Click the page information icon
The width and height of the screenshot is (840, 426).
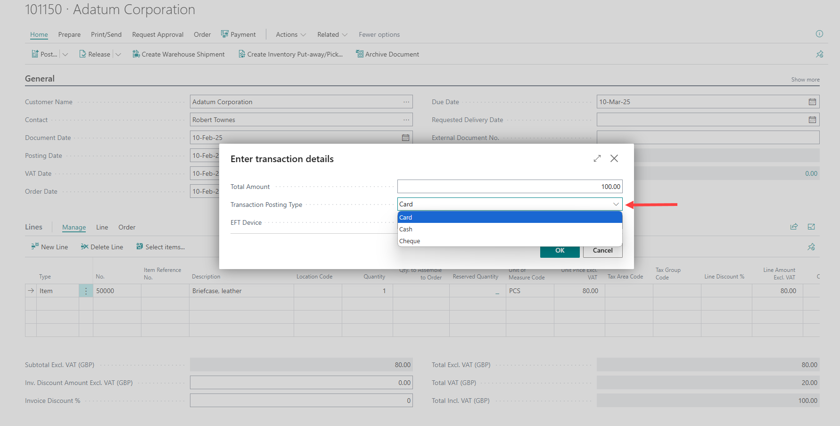819,34
